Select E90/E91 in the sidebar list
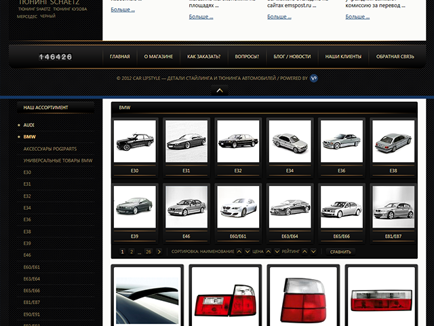434x326 pixels. tap(32, 314)
